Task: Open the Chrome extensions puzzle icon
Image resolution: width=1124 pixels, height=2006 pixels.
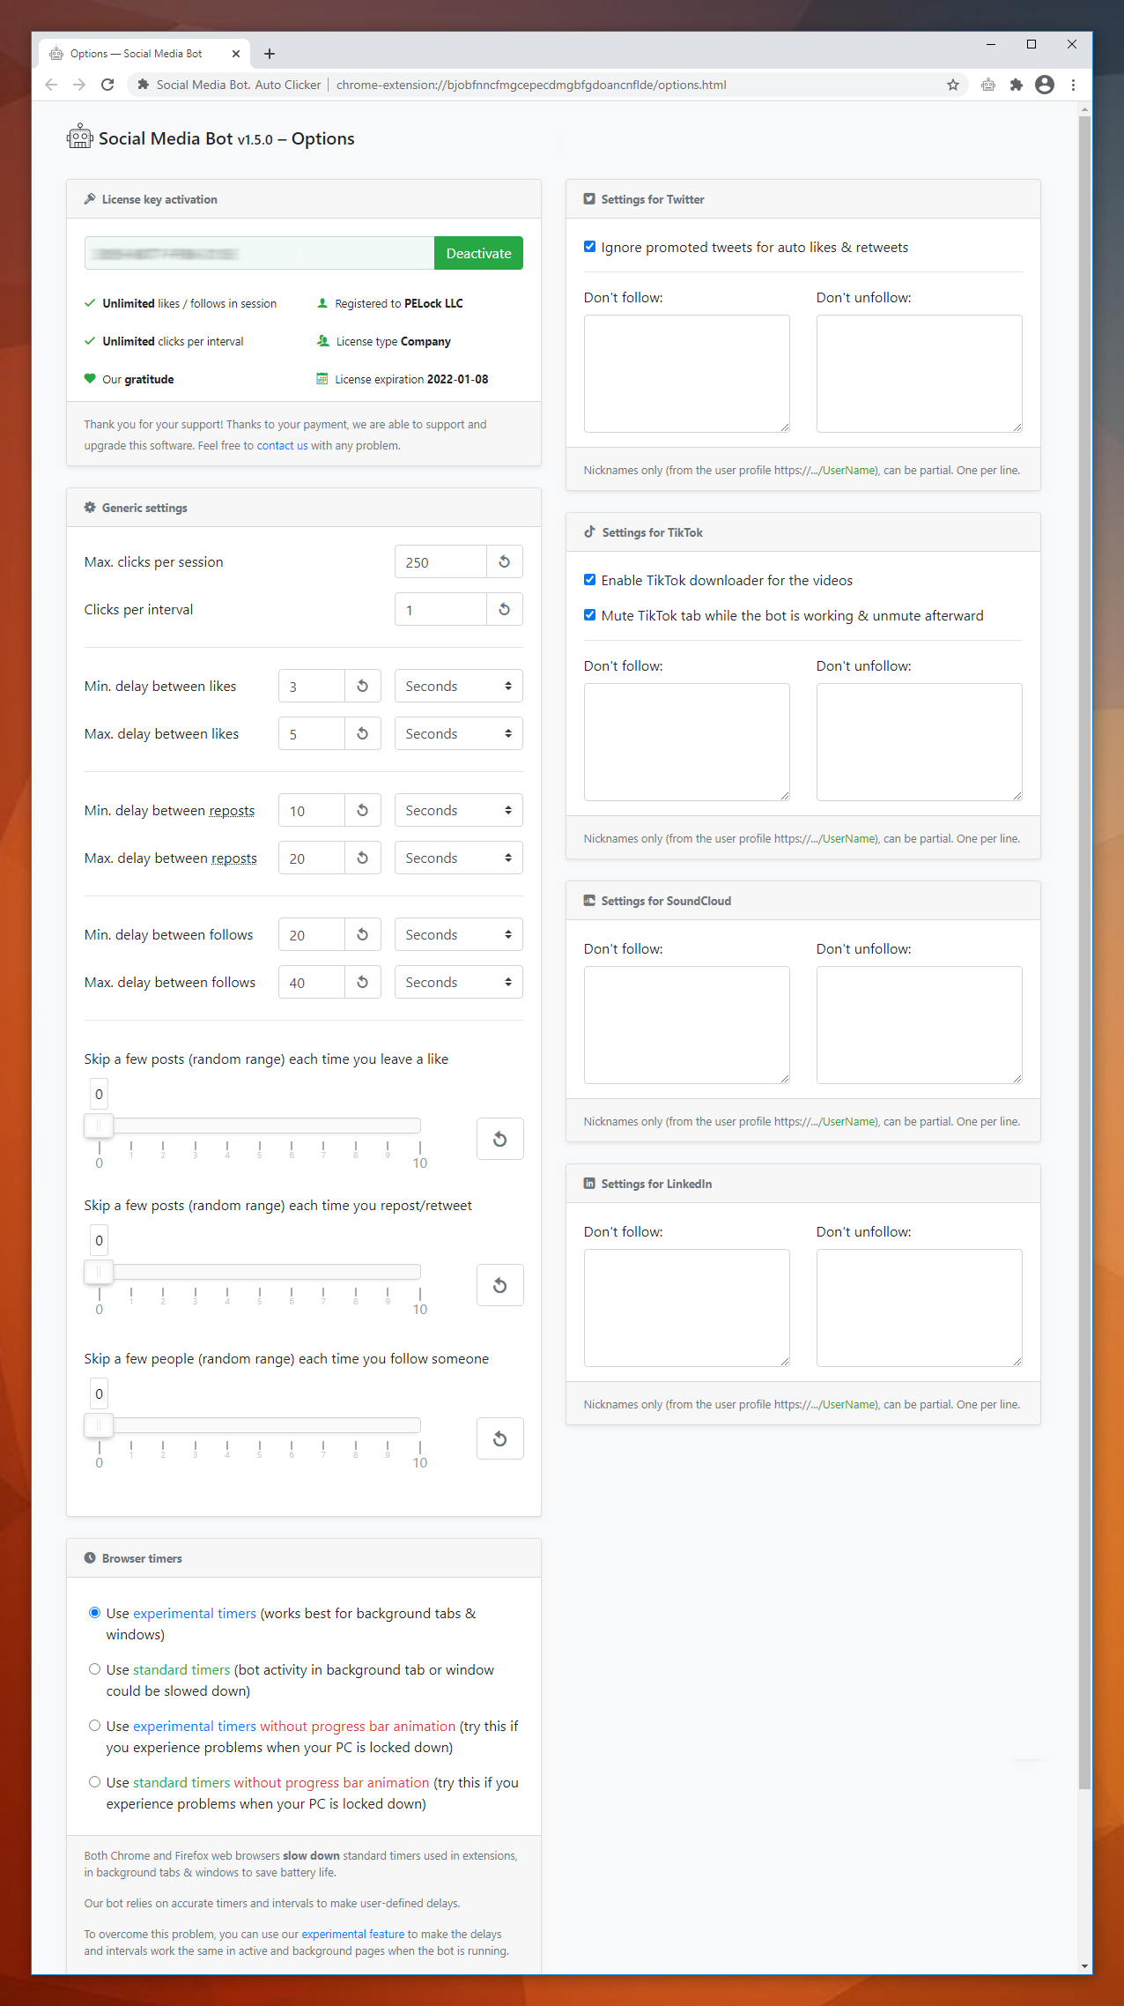Action: [1016, 85]
